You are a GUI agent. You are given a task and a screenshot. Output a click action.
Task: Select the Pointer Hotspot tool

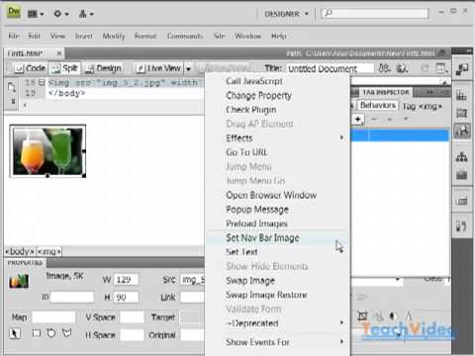pyautogui.click(x=14, y=333)
